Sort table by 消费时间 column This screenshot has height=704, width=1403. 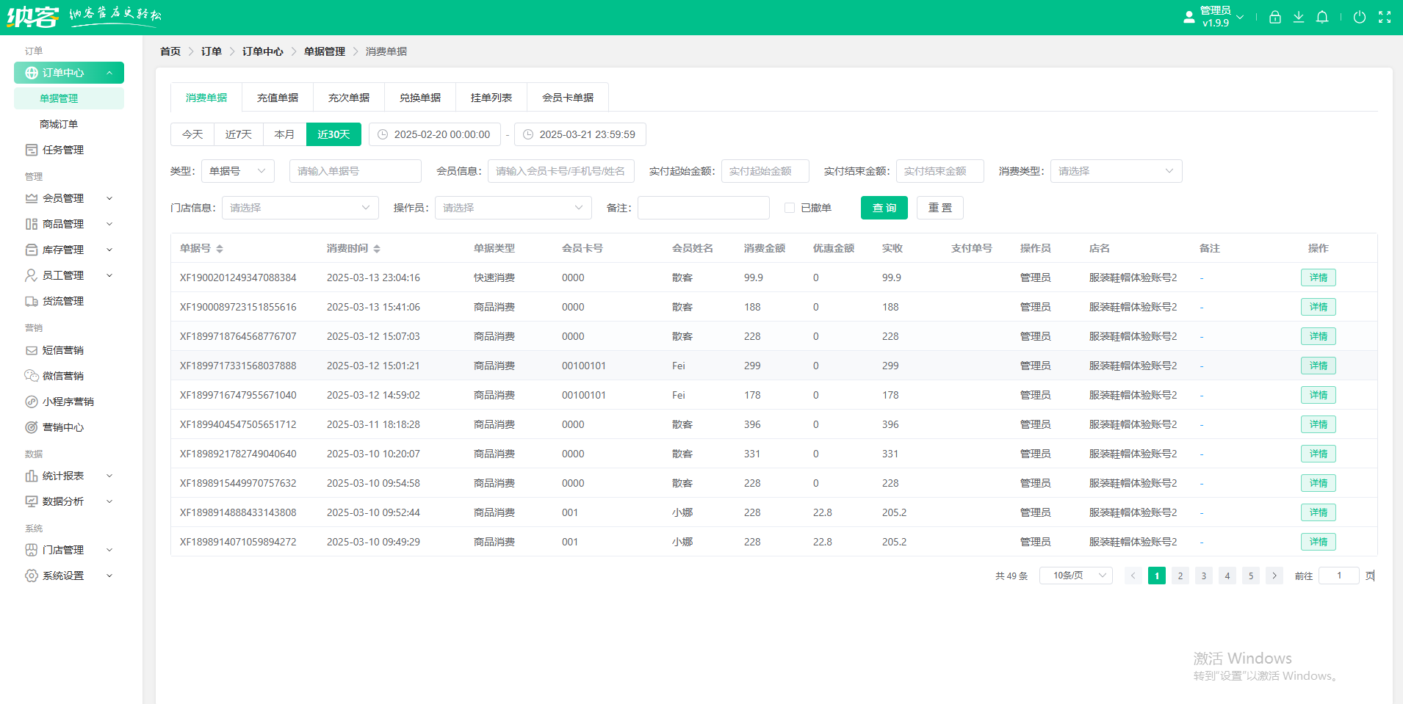[377, 249]
